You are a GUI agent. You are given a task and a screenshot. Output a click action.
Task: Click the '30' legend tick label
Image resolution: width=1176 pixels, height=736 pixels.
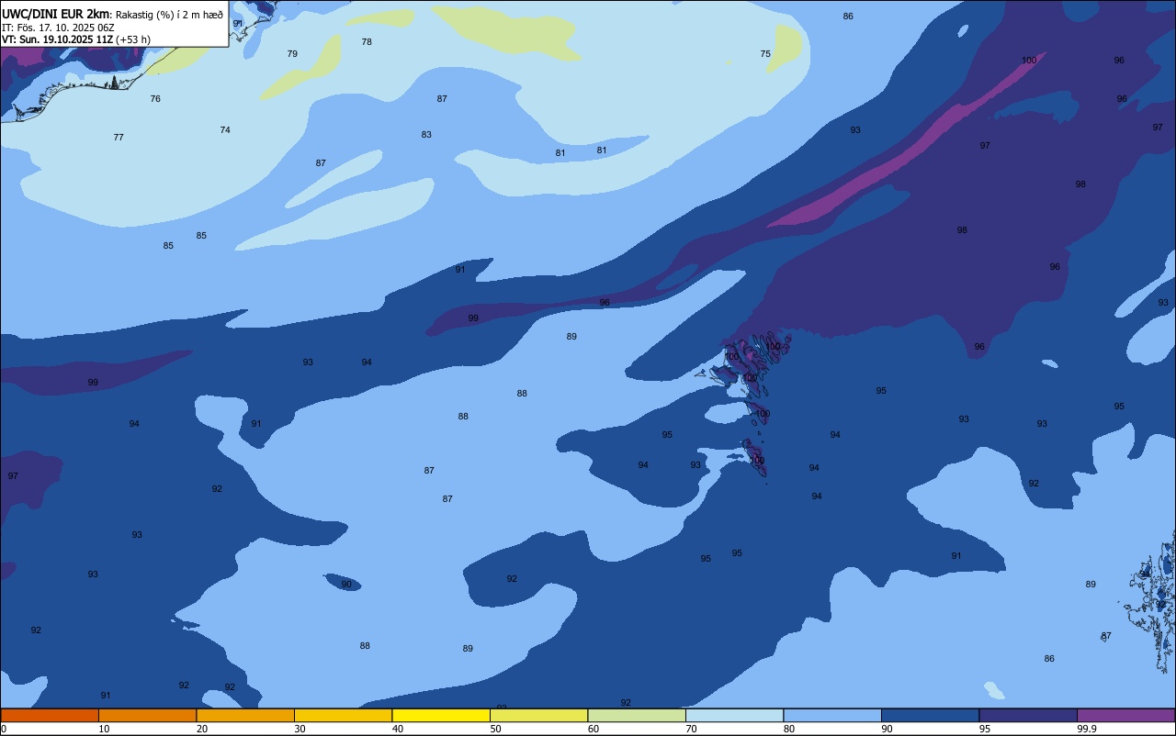(x=300, y=729)
